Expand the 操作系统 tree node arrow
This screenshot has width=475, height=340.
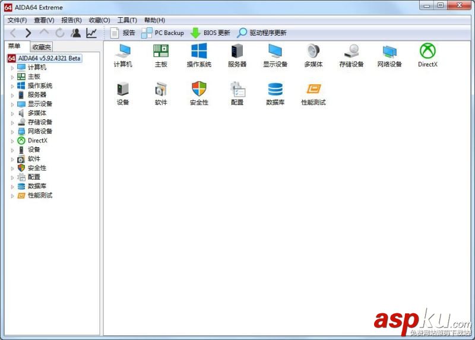point(12,86)
